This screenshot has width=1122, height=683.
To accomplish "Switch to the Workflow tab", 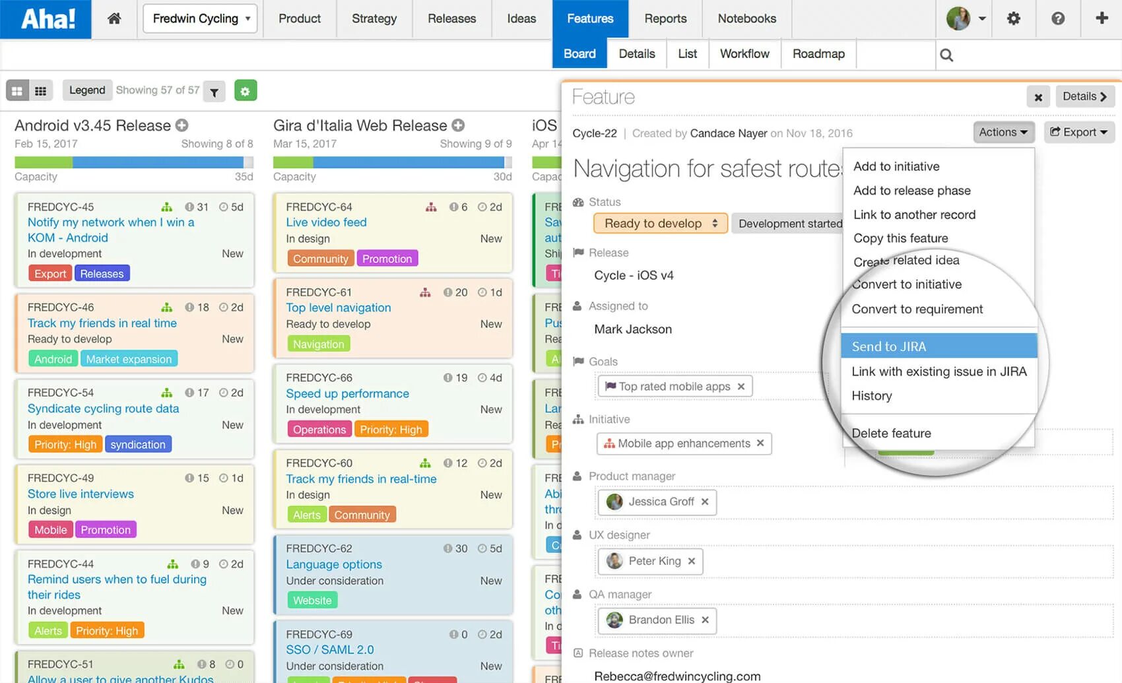I will pos(744,53).
